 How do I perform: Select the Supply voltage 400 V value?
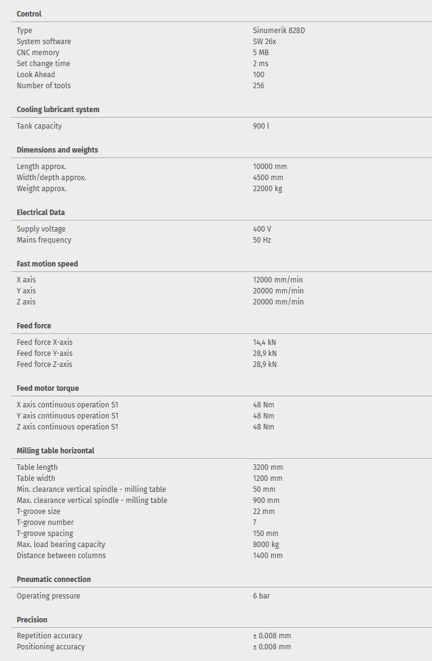tap(262, 229)
